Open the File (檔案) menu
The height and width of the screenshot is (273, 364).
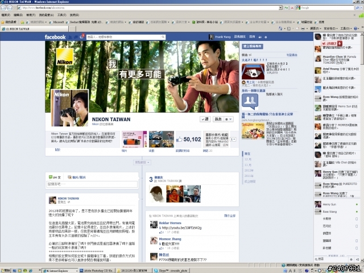6,15
